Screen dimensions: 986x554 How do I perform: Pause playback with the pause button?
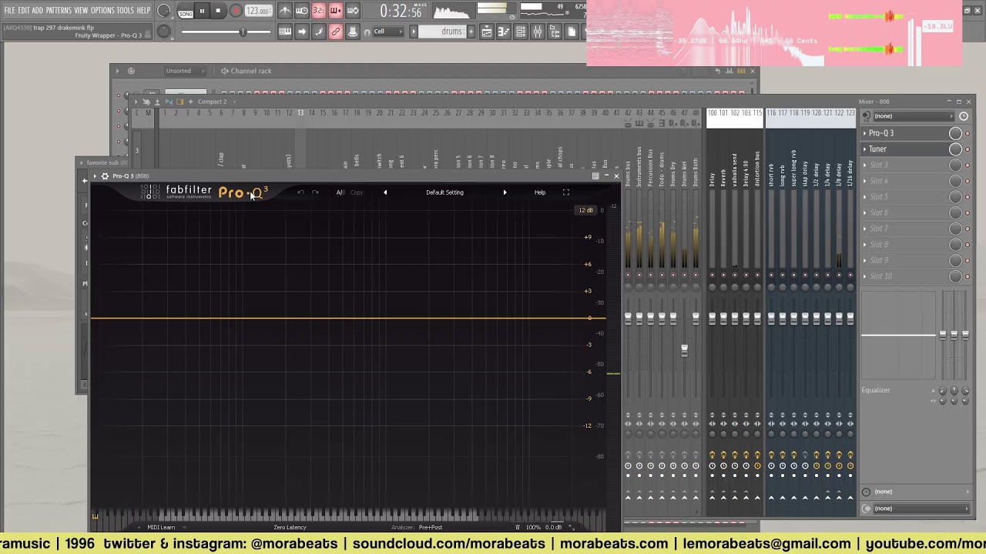(x=202, y=11)
